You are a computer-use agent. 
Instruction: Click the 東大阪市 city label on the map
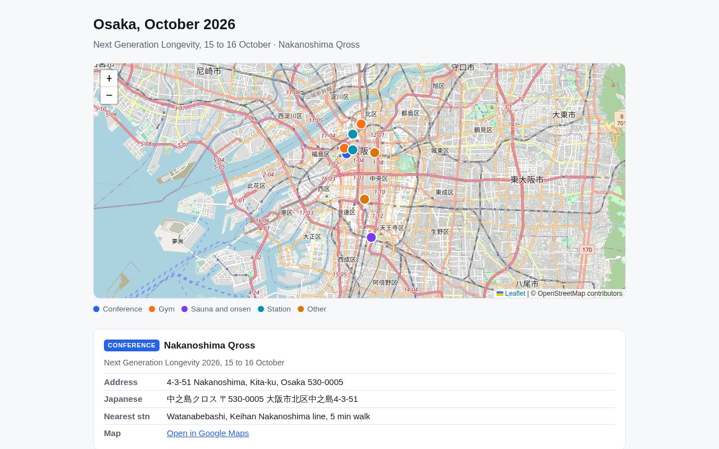tap(527, 180)
